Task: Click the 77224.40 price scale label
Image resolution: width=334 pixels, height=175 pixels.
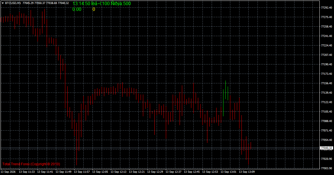Action: tap(326, 46)
